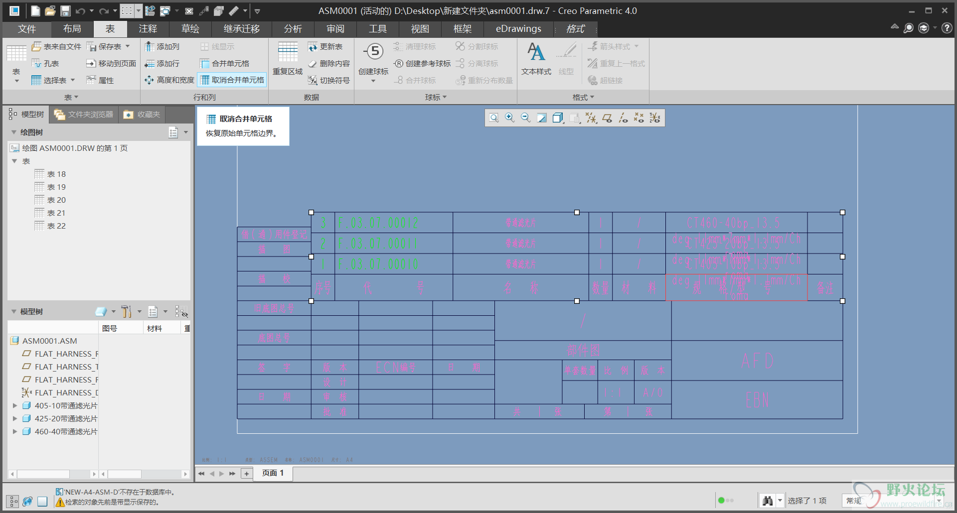Toggle model tree show/hide icon beside list icon
Viewport: 957px width, 513px height.
(181, 311)
